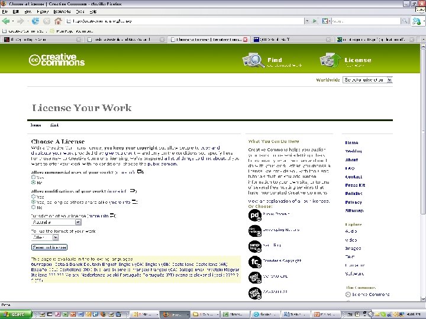Choose the Sampling license icon
This screenshot has height=319, width=426.
click(254, 246)
